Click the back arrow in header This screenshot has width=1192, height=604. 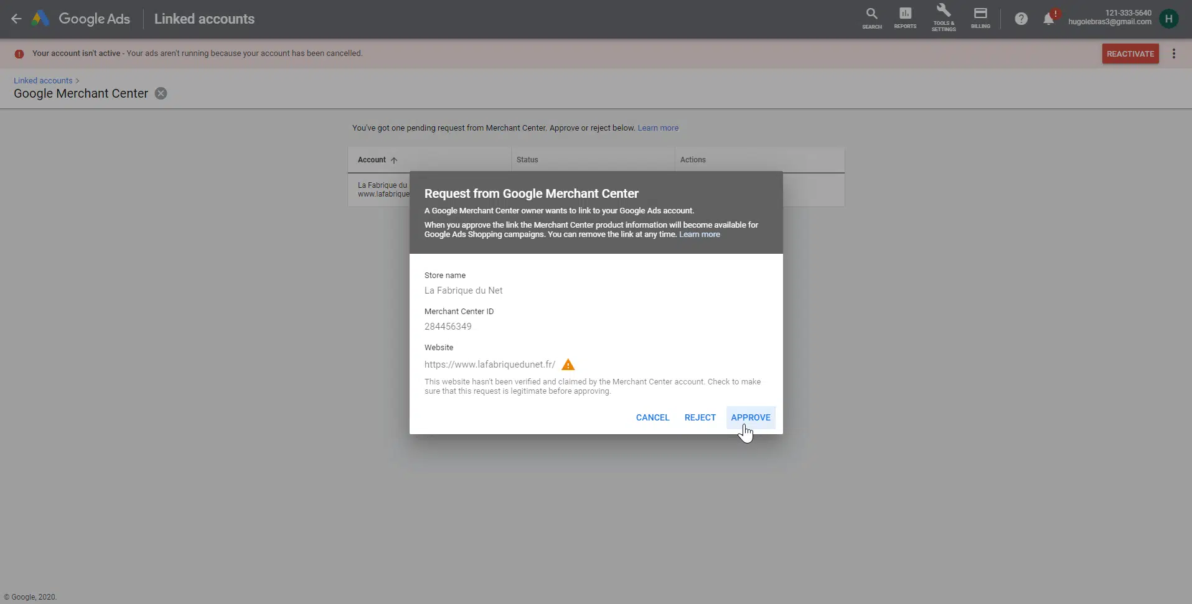tap(16, 19)
